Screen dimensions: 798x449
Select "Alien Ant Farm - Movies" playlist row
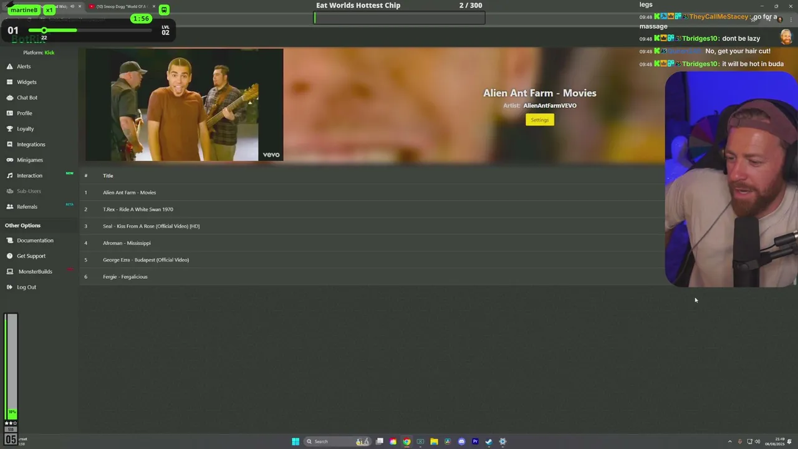point(372,192)
